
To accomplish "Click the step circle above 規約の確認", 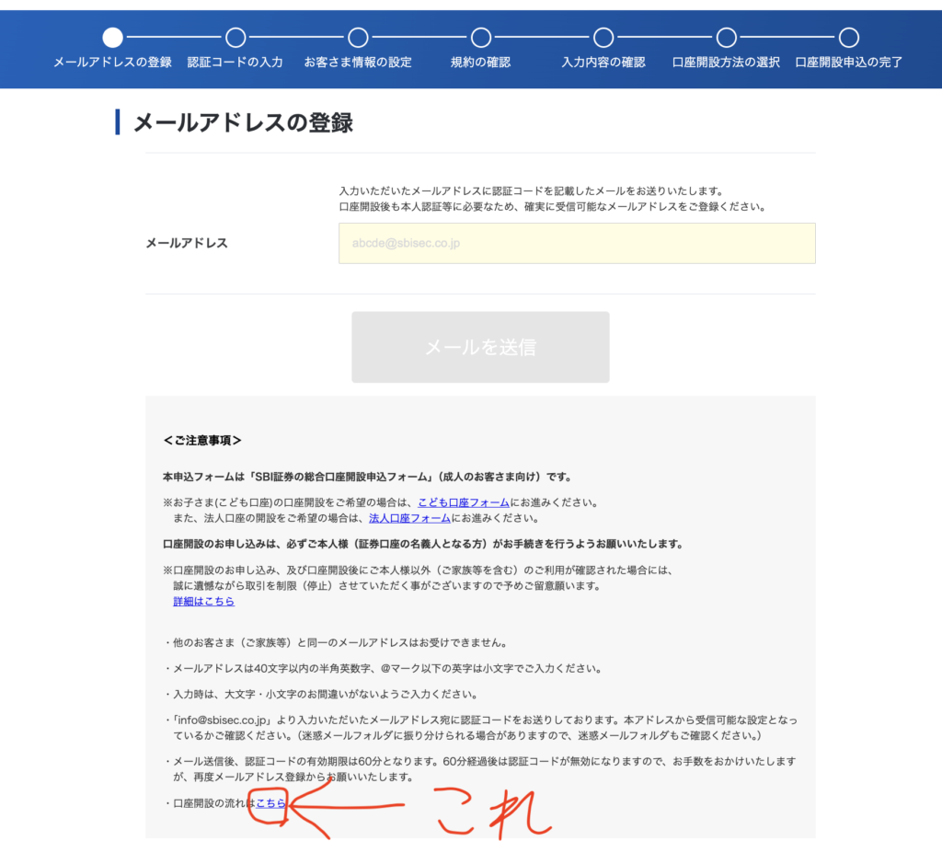I will [x=480, y=38].
